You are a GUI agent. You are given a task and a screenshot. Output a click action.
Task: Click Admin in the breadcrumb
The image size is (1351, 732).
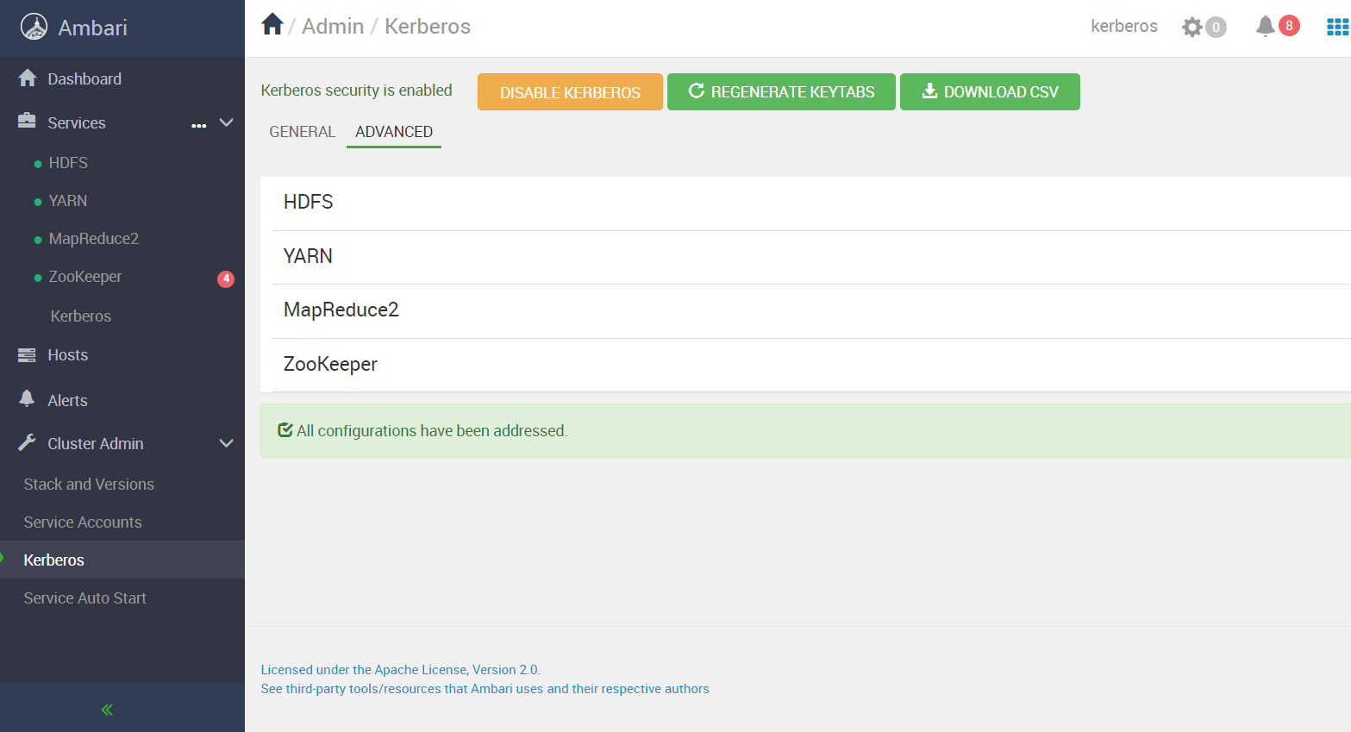pos(333,27)
